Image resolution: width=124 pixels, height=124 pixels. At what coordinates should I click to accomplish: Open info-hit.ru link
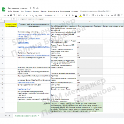point(23,43)
